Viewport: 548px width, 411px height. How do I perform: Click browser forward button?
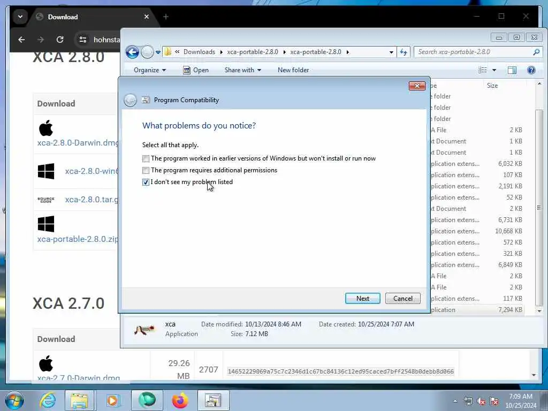pyautogui.click(x=41, y=40)
